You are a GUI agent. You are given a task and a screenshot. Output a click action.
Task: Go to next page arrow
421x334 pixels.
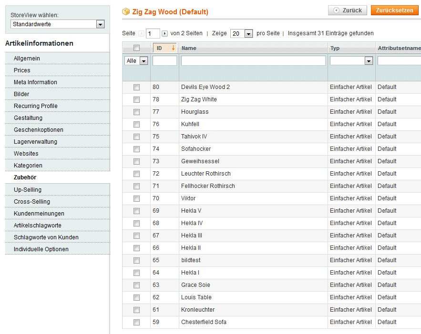[165, 33]
